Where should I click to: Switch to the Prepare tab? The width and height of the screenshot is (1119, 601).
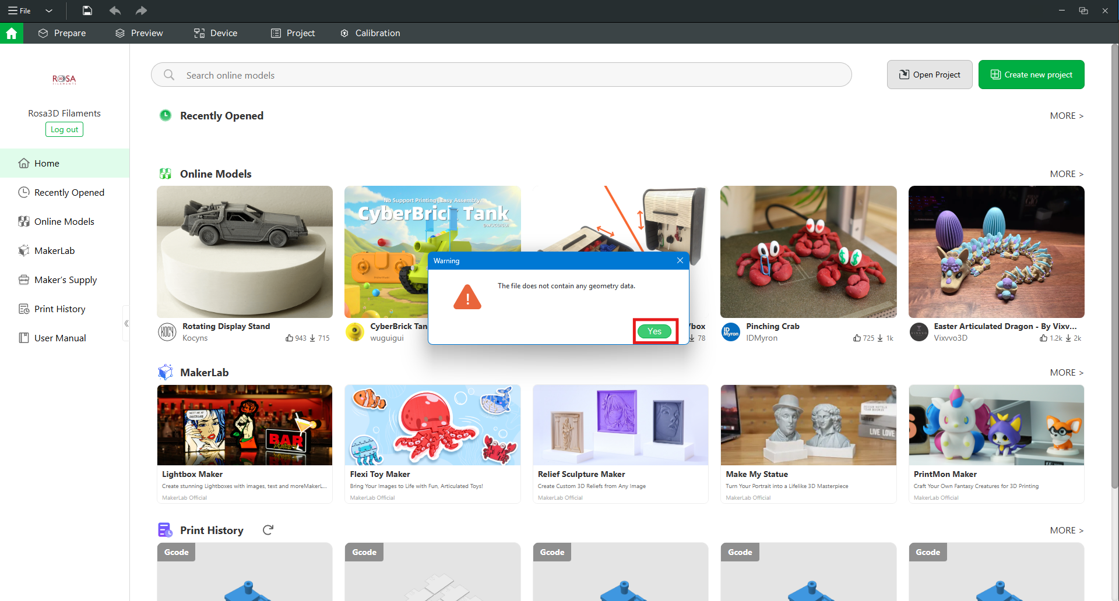[62, 33]
